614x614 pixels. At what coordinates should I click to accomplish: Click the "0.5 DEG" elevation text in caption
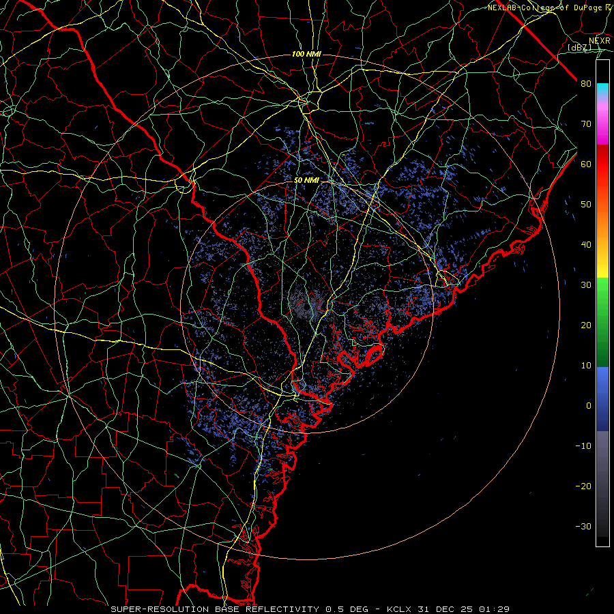point(347,609)
